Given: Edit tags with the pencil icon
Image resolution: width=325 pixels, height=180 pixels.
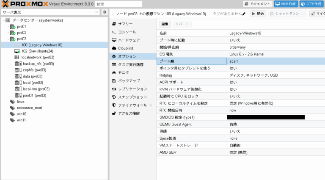Looking at the screenshot, I should pyautogui.click(x=244, y=14).
